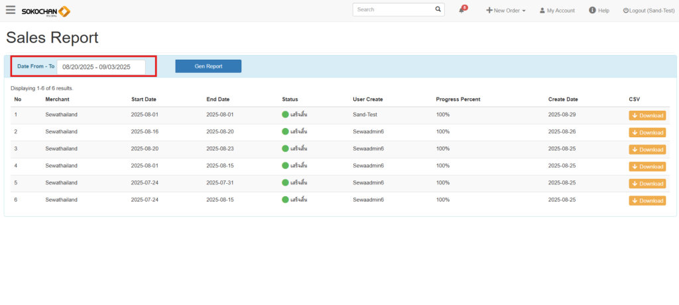Download CSV for report number 6
679x305 pixels.
(x=647, y=201)
